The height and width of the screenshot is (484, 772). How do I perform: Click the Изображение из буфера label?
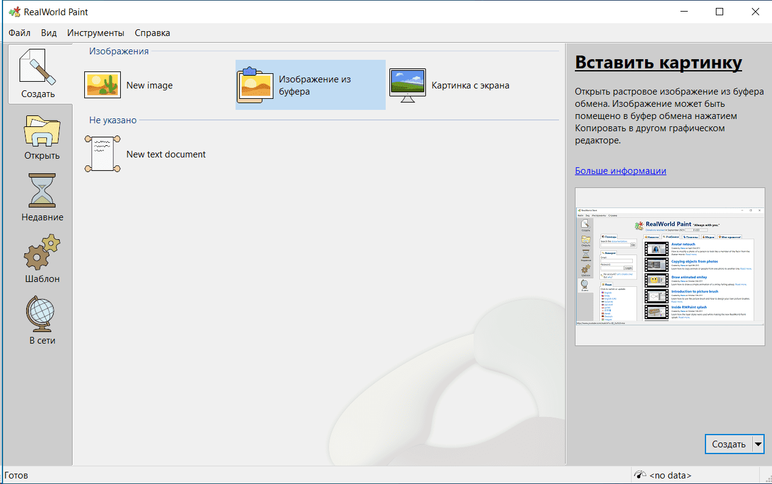[x=315, y=85]
